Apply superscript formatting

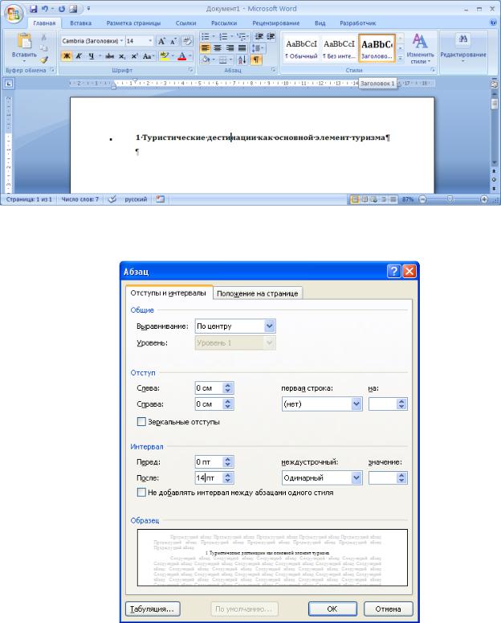134,56
